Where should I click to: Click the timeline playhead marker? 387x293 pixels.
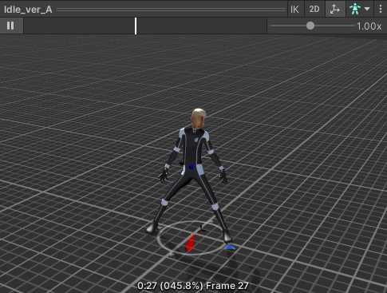click(136, 26)
